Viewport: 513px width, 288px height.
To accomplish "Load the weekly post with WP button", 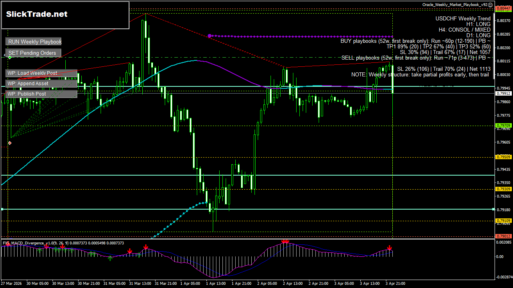I will pyautogui.click(x=41, y=73).
